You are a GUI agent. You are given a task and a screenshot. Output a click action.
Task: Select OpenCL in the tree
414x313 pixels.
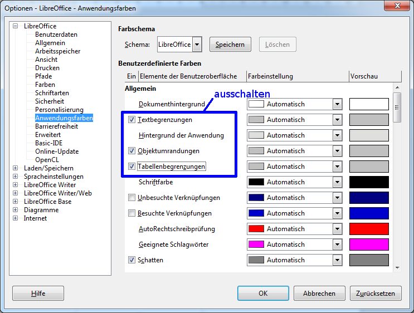click(47, 160)
